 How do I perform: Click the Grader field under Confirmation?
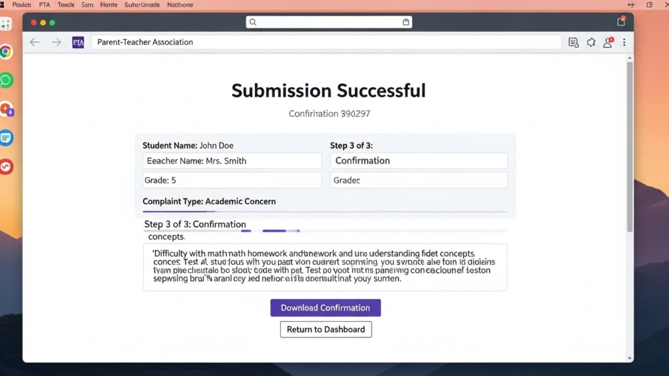pos(419,180)
